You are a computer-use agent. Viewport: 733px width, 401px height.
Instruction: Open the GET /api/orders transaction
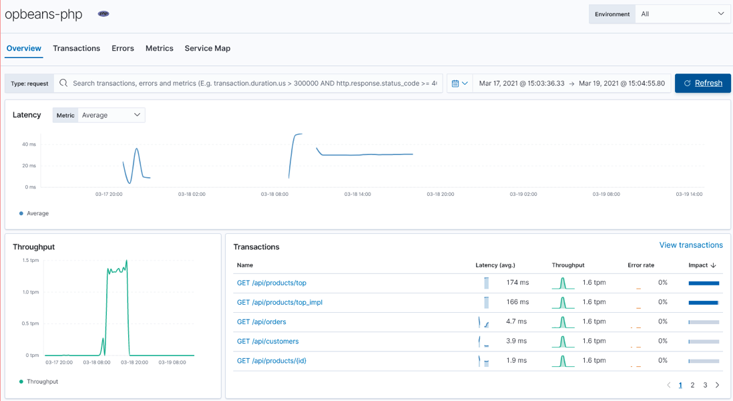tap(262, 321)
